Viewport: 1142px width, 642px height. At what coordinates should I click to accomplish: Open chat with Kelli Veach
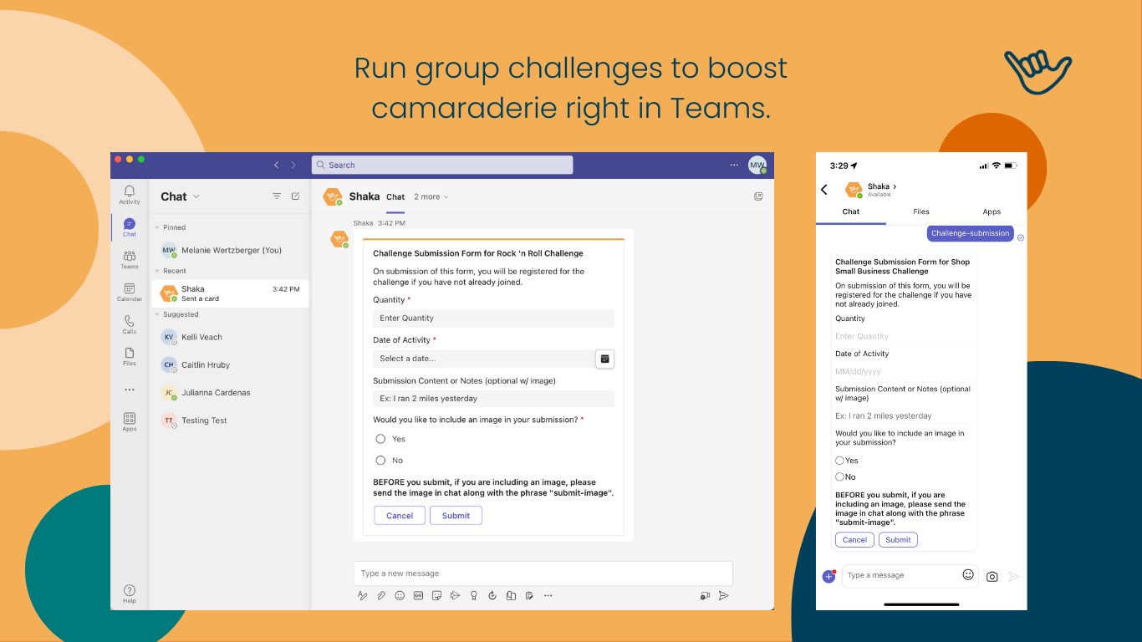tap(229, 337)
